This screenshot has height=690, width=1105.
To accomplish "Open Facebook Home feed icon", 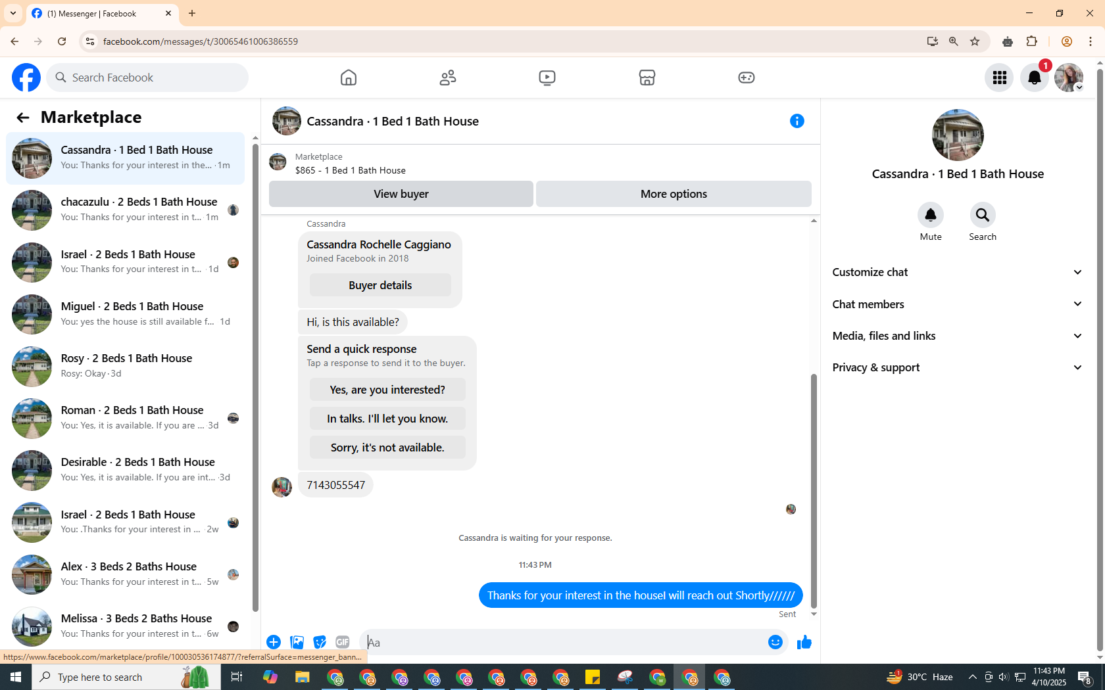I will (x=349, y=78).
